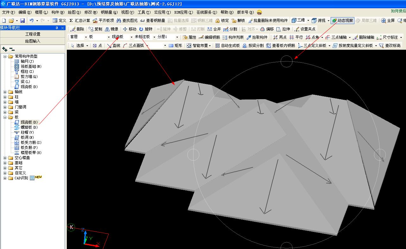406x249 pixels.
Task: Expand the 轴线 tree folder
Action: (x=5, y=92)
